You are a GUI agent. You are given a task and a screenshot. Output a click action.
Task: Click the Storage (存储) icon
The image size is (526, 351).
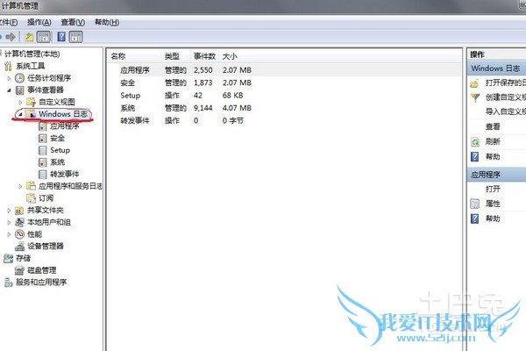tap(8, 258)
